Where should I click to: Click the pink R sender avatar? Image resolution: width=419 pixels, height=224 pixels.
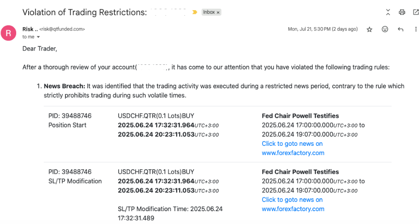[x=9, y=32]
